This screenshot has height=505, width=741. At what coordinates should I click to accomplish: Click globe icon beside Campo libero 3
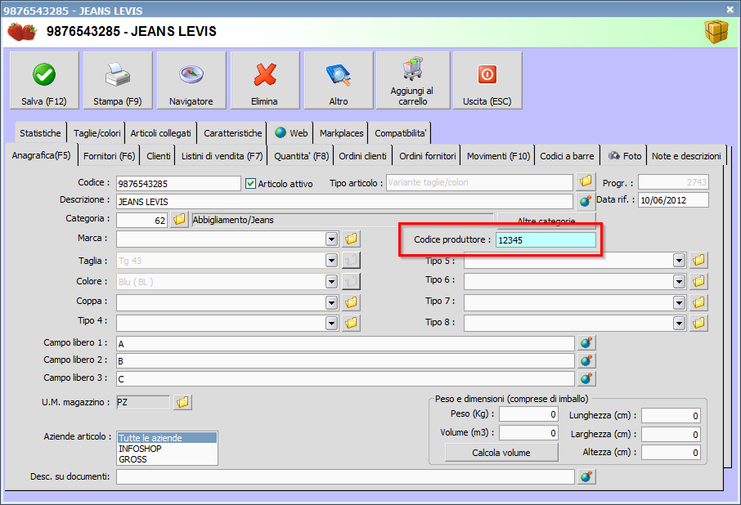586,378
